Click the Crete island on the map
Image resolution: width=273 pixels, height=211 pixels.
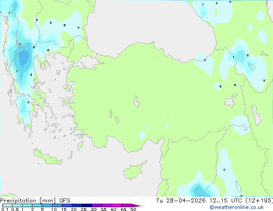point(47,158)
